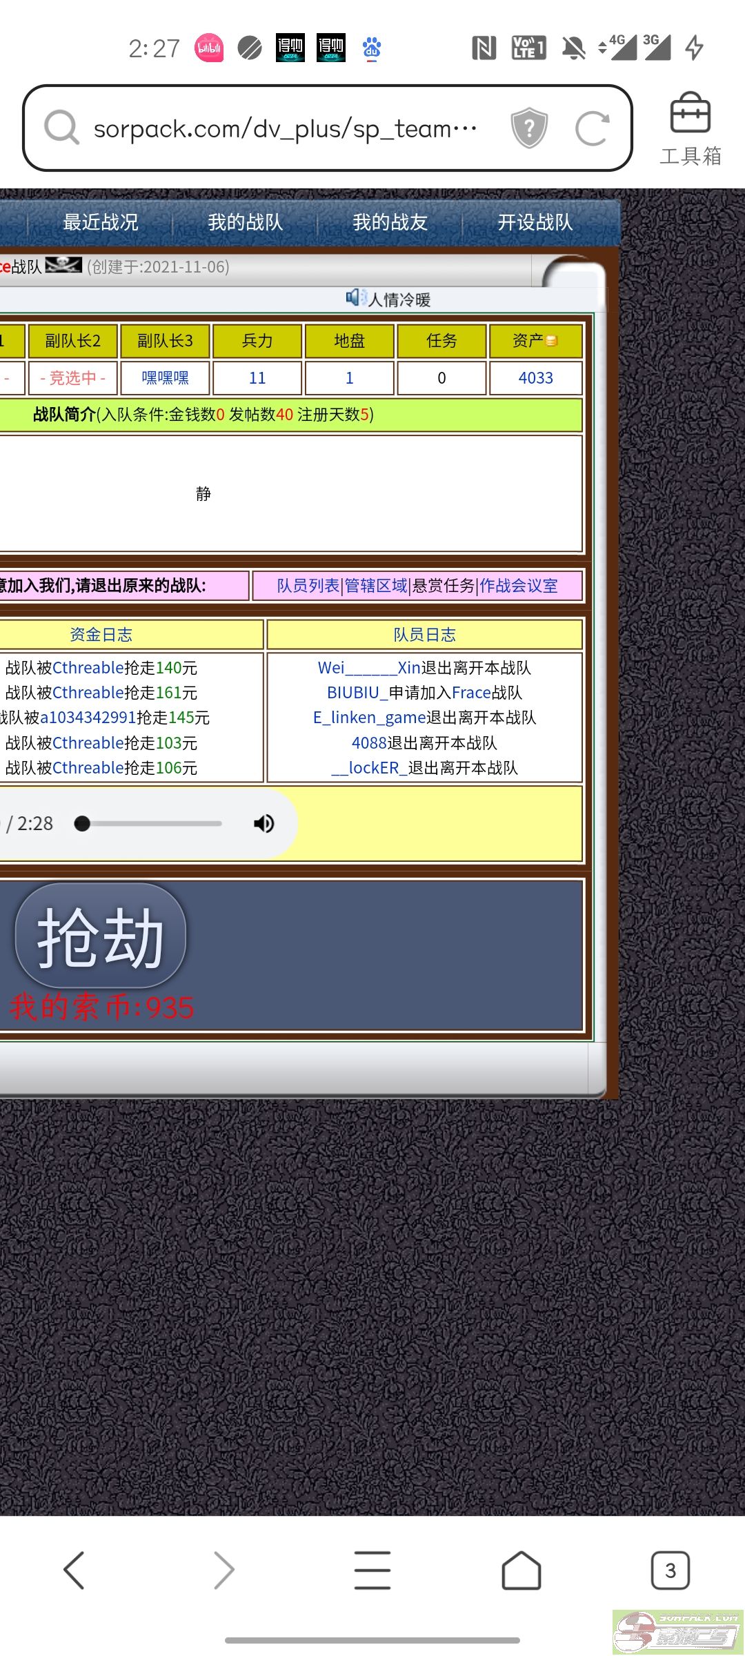Open the 最近战况 tab
The image size is (745, 1656).
(x=101, y=222)
